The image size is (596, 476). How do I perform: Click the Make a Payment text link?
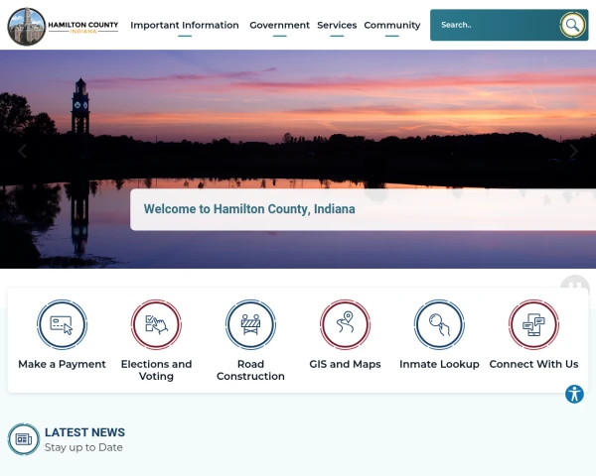pyautogui.click(x=62, y=364)
